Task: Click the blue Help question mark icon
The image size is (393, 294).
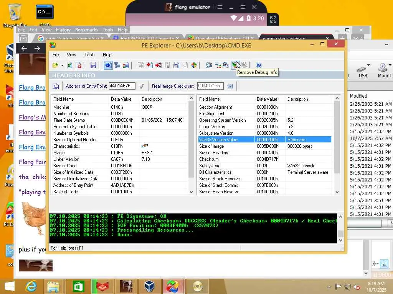Action: [x=259, y=65]
